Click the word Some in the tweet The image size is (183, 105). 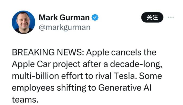point(151,76)
